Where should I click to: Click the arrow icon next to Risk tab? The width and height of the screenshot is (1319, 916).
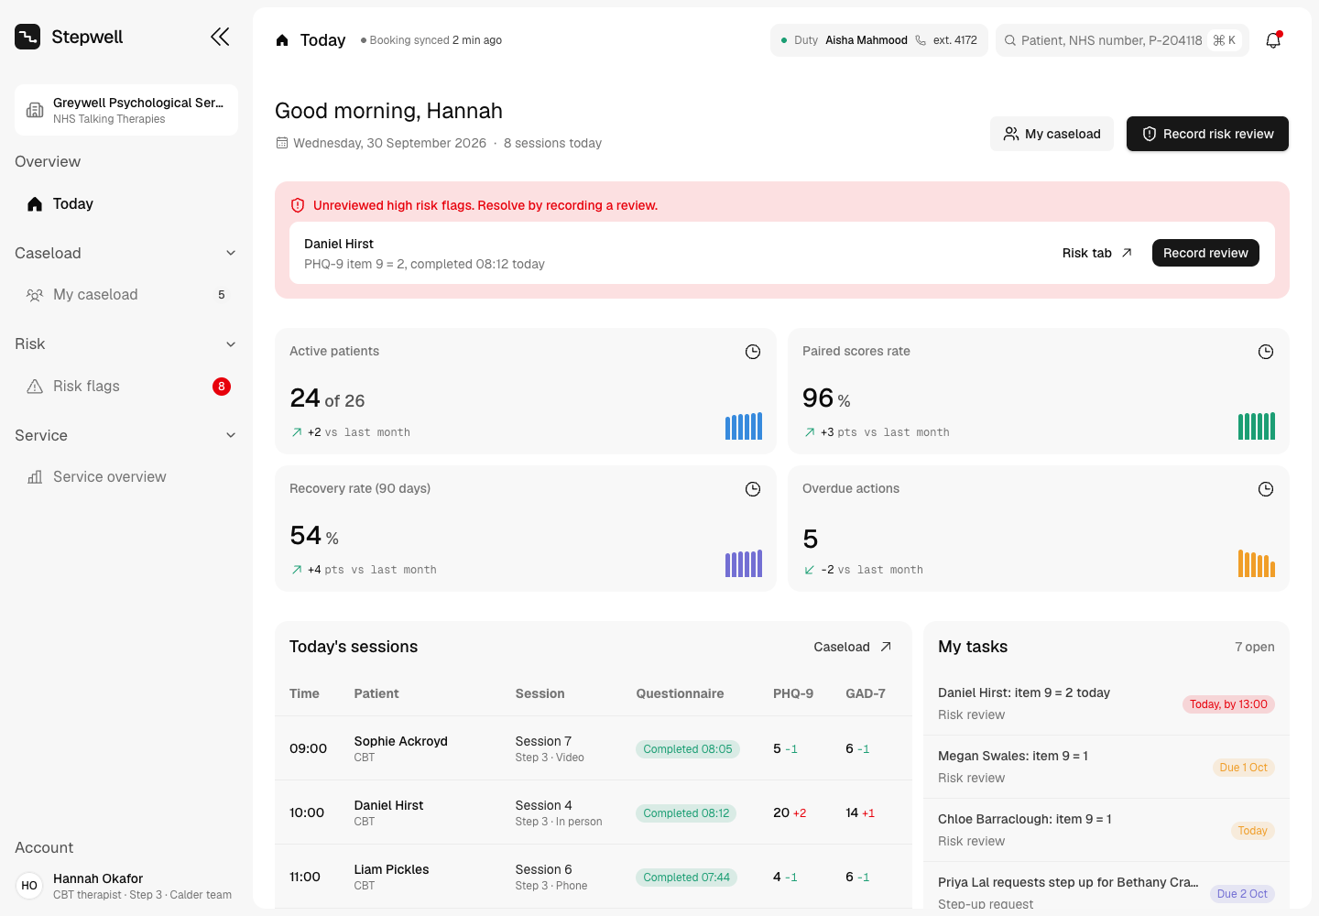tap(1127, 253)
